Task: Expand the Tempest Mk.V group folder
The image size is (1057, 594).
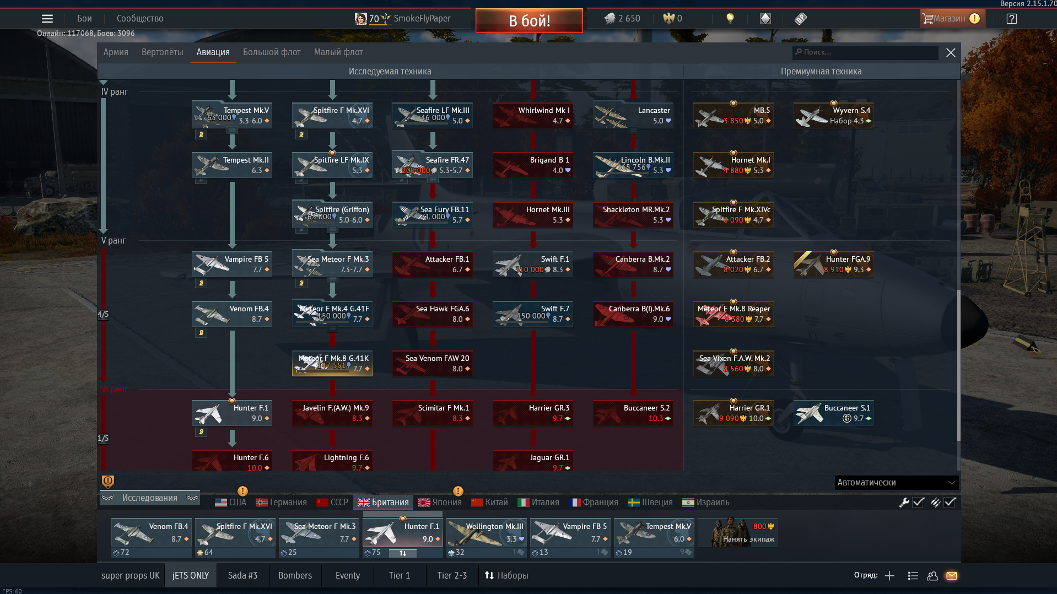Action: pyautogui.click(x=232, y=131)
